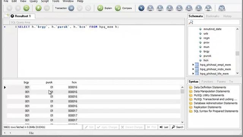
Task: Click the SQL query text line
Action: [x=68, y=27]
